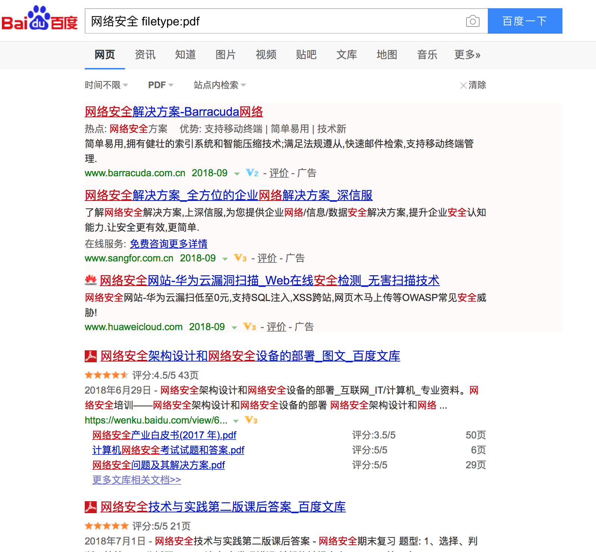This screenshot has width=596, height=552.
Task: Click 广告 label on the Barracuda result
Action: pos(307,173)
